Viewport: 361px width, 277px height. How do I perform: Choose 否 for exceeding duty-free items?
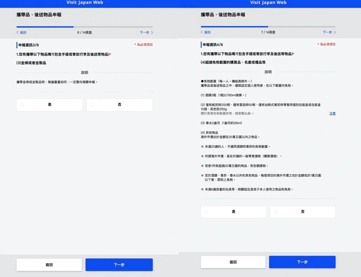(x=303, y=212)
